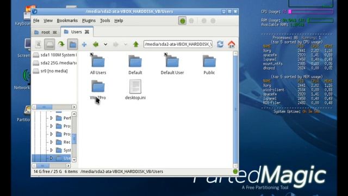The image size is (348, 196).
Task: Select the Syst folder in the tree
Action: tap(63, 150)
